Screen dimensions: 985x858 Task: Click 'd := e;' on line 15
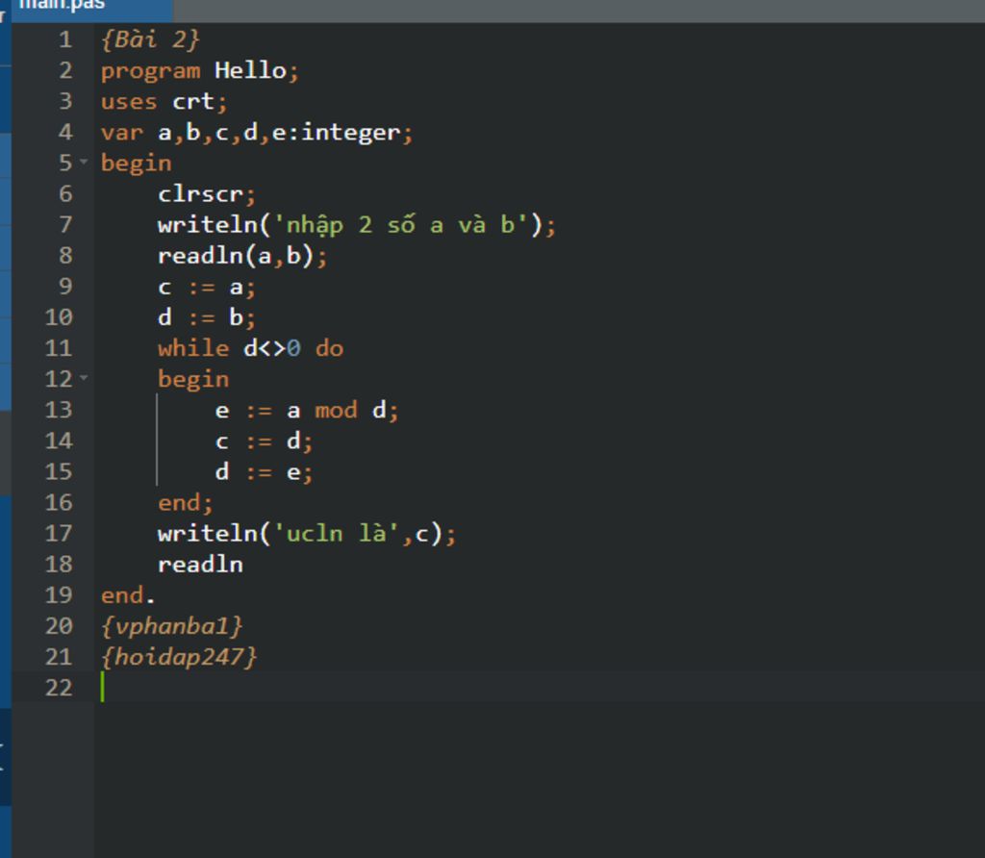pos(264,471)
